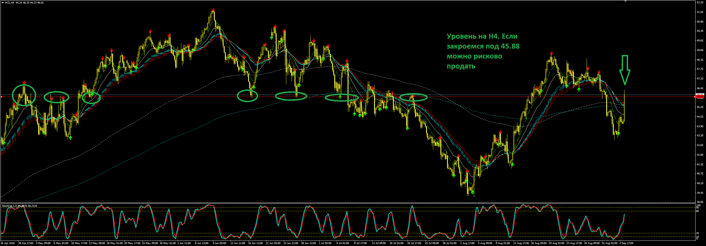Click the 16 Jun 13:00 time label
The height and width of the screenshot is (246, 706).
point(256,244)
